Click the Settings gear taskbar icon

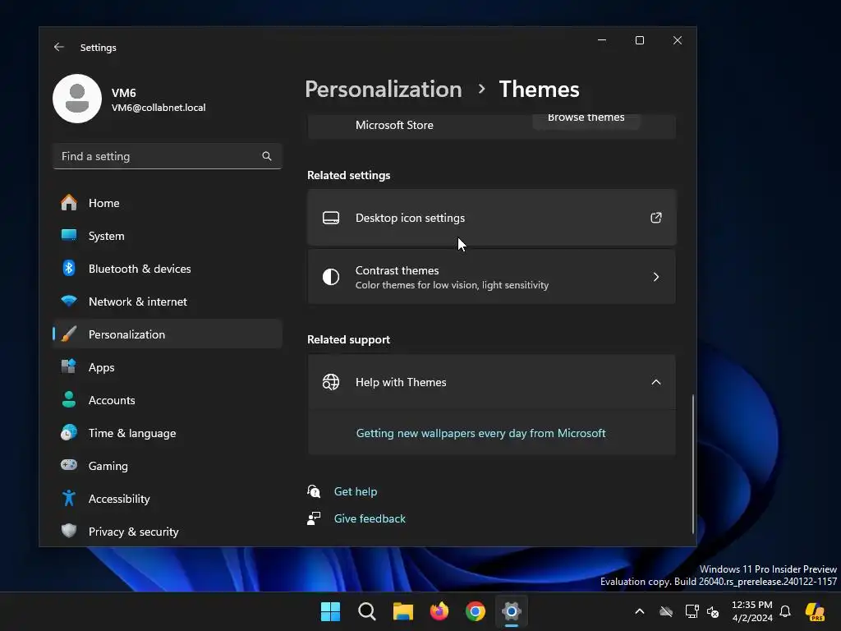click(x=512, y=611)
